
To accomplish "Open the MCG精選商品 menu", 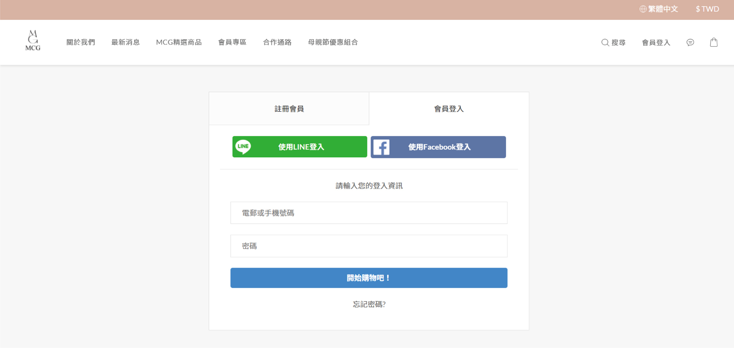I will click(x=179, y=42).
